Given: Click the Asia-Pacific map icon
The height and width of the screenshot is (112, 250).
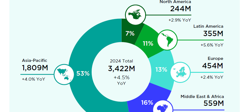Looking at the screenshot, I should [64, 74].
